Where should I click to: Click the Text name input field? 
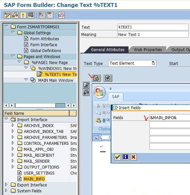(x=153, y=27)
